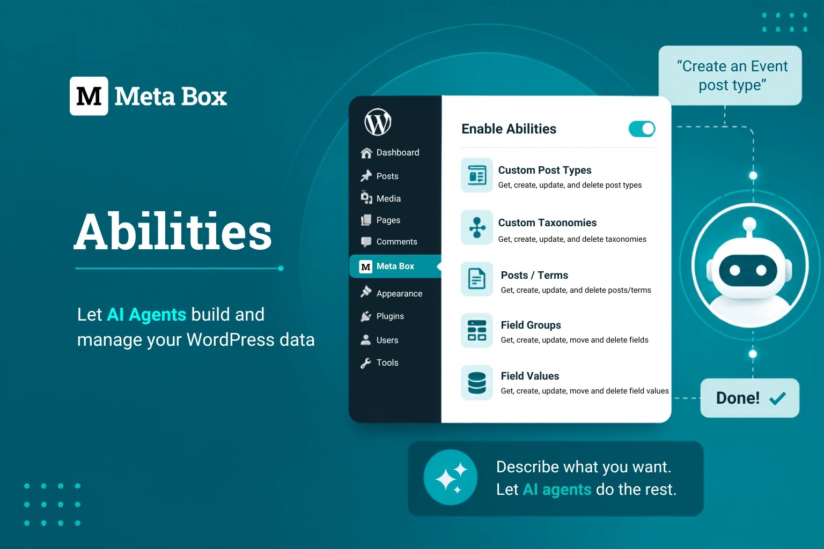The image size is (824, 549).
Task: Click the large "Abilities" headline
Action: (x=173, y=232)
